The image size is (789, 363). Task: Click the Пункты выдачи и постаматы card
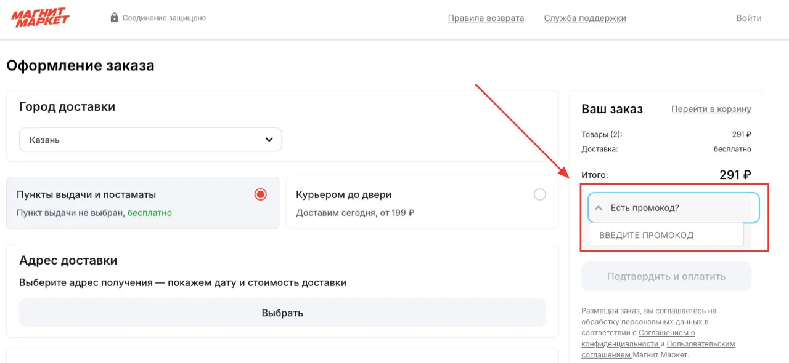(143, 203)
